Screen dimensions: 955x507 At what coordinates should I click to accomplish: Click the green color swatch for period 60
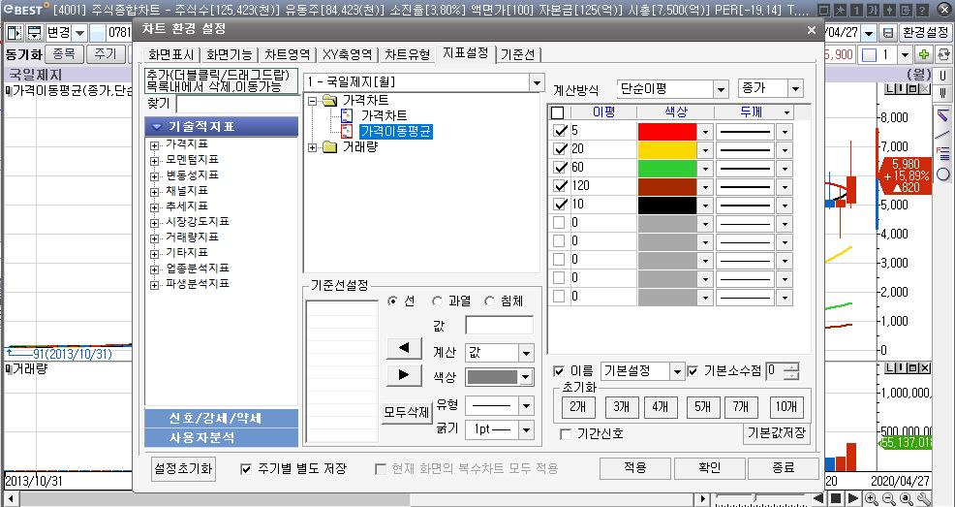pyautogui.click(x=667, y=168)
